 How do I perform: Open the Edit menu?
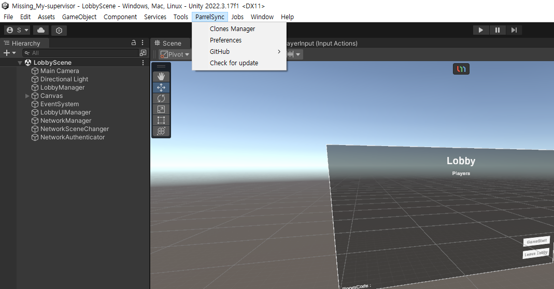click(25, 17)
